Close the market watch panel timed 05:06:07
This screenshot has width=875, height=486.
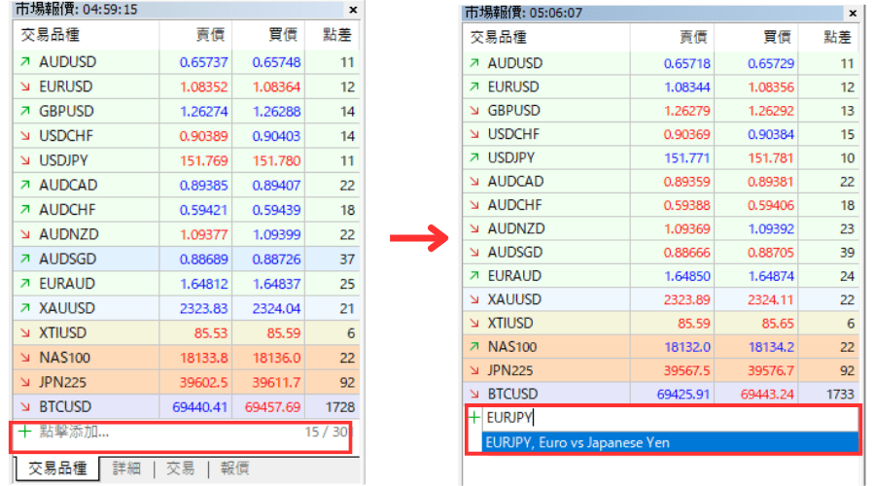pyautogui.click(x=853, y=13)
